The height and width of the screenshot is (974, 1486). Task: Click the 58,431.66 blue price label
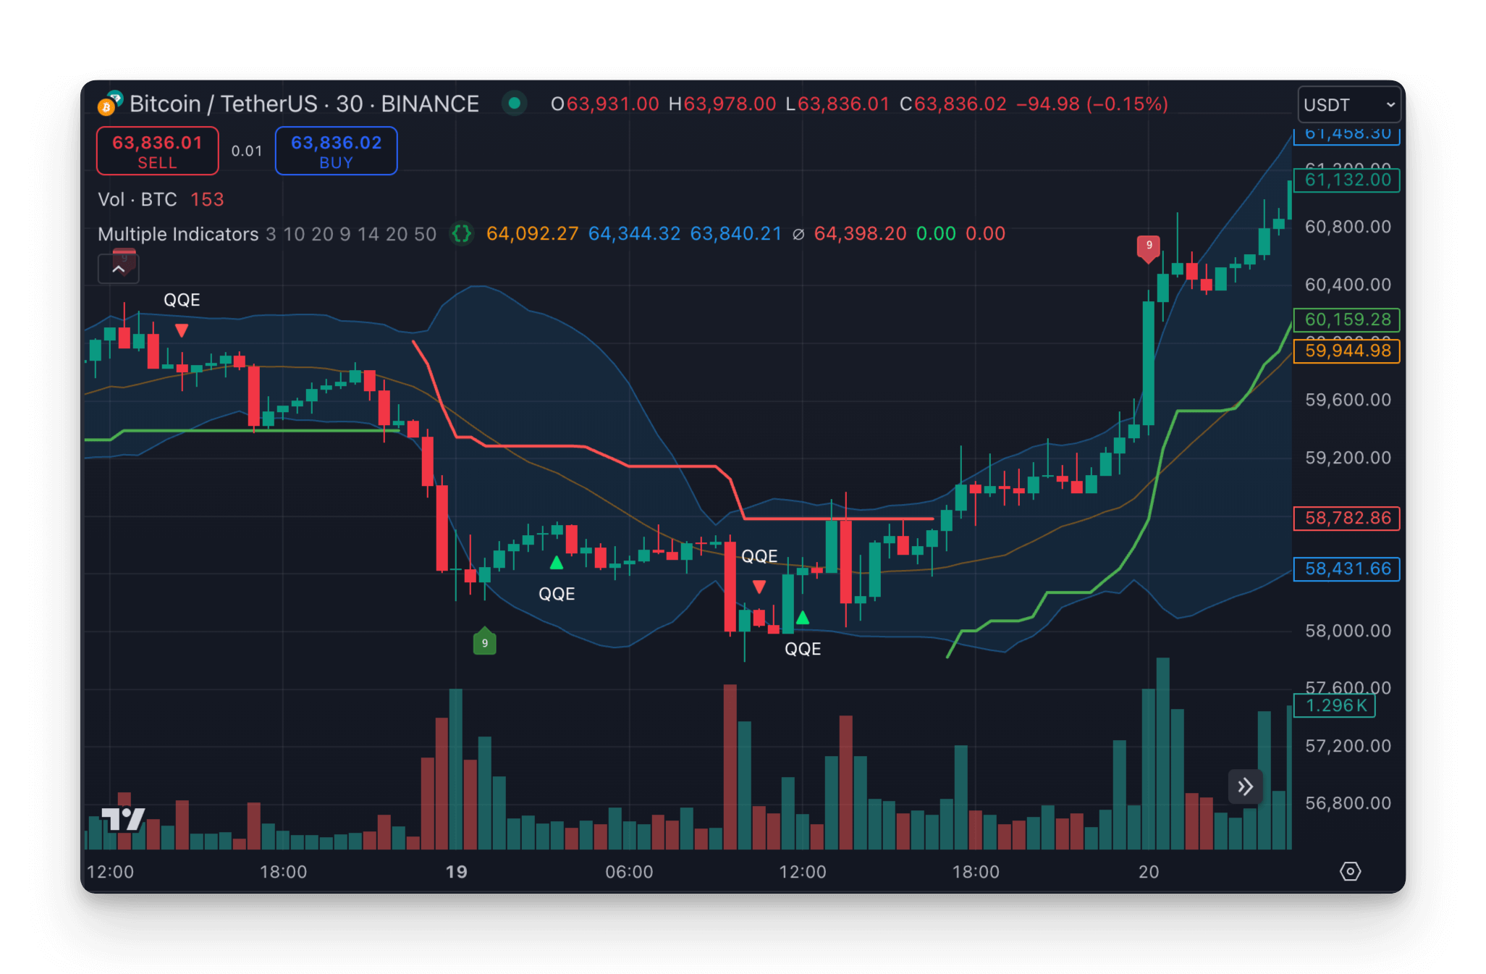click(1347, 569)
